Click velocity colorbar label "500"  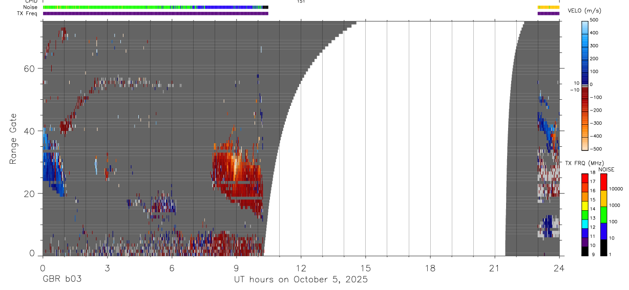594,20
